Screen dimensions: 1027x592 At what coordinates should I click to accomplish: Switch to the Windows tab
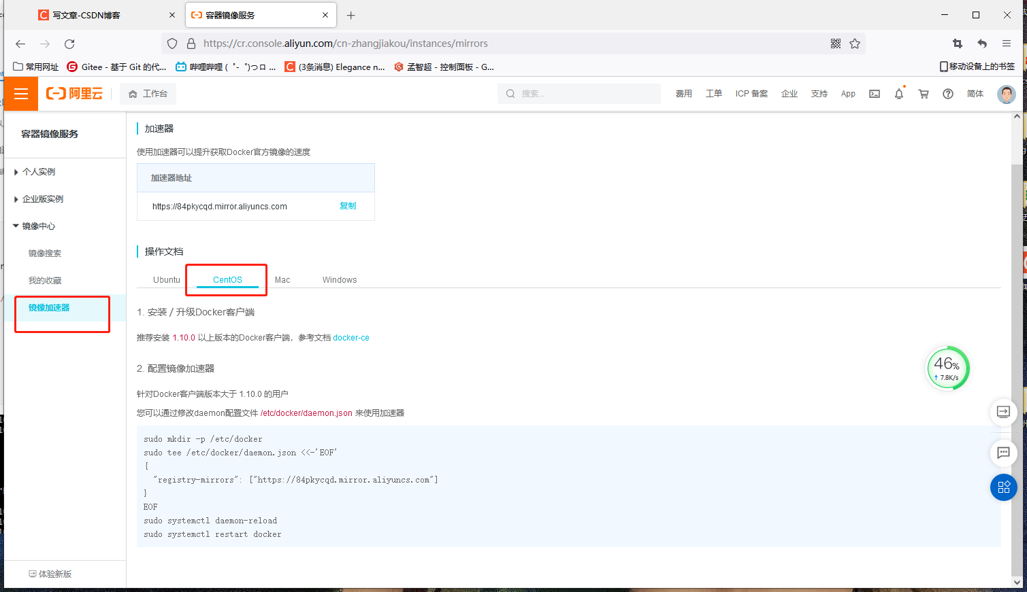pyautogui.click(x=340, y=280)
